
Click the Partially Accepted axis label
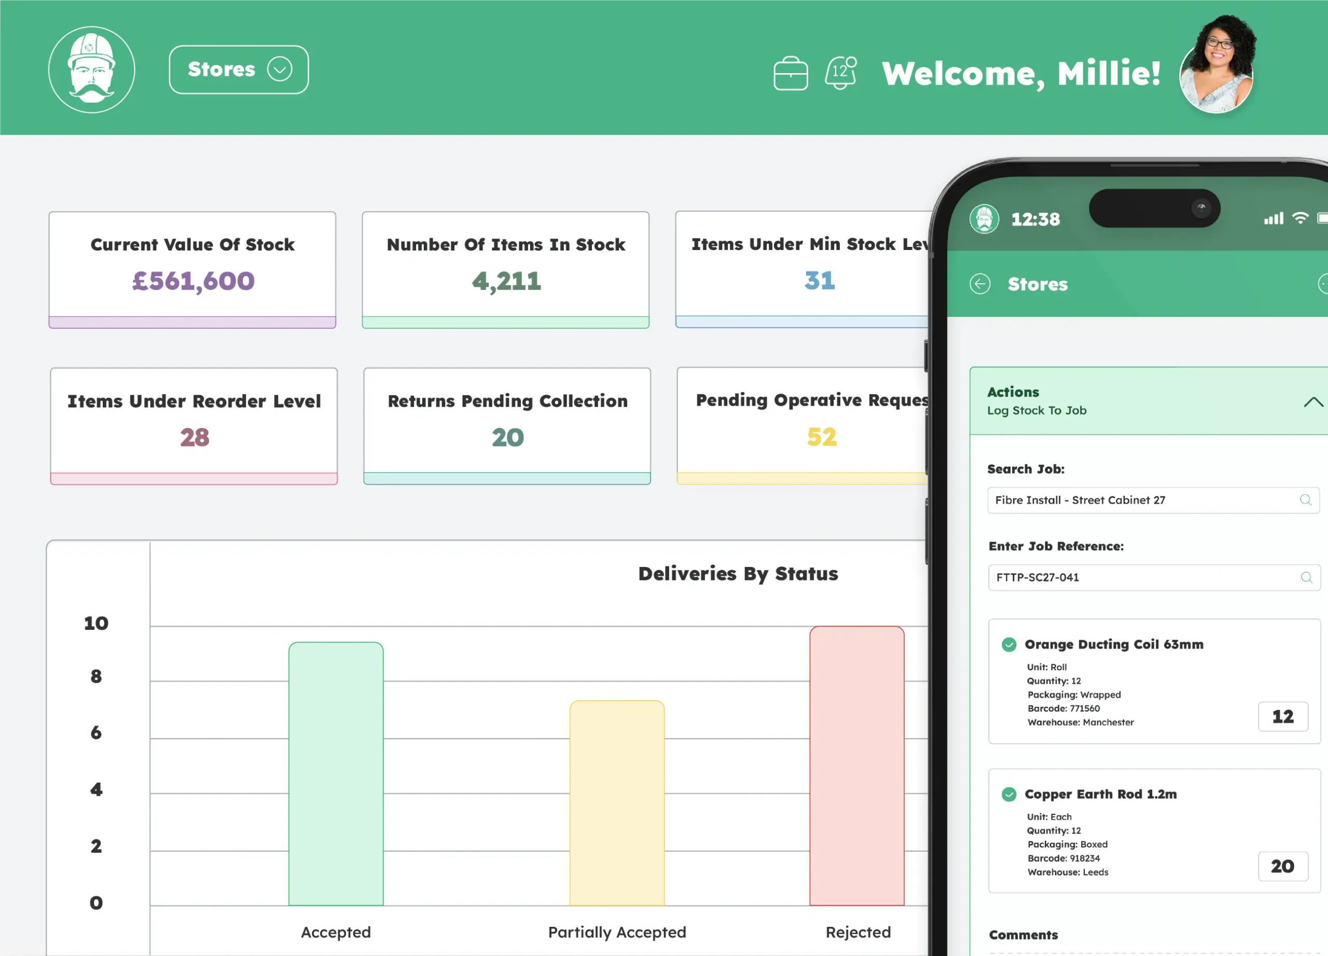click(617, 932)
